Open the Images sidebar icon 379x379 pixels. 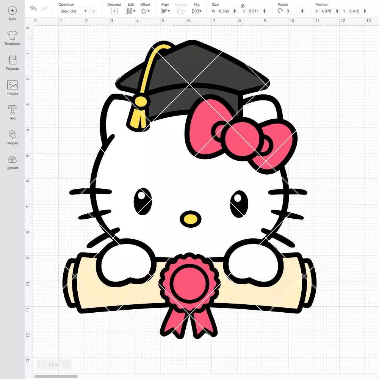click(x=13, y=85)
